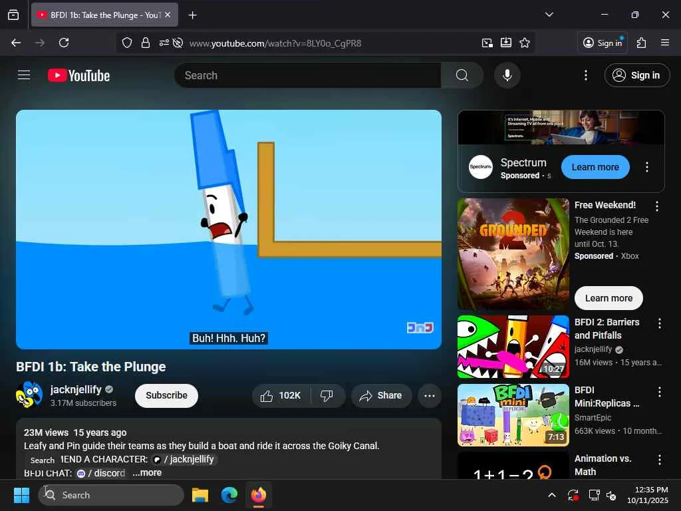The image size is (681, 511).
Task: Open BFDI 2 Barriers and Pitfalls thumbnail
Action: [513, 347]
